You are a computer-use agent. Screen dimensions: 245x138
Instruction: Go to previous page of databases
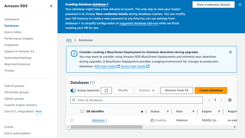tap(209, 100)
